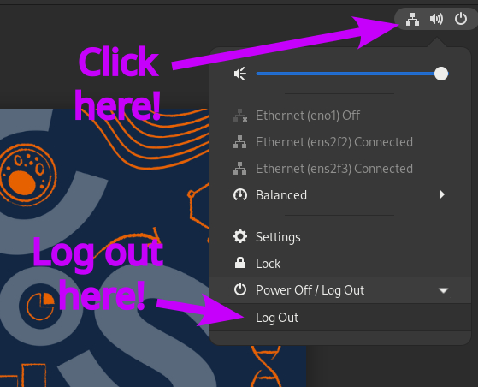Viewport: 478px width, 387px height.
Task: Open Settings from the system menu
Action: click(x=340, y=237)
